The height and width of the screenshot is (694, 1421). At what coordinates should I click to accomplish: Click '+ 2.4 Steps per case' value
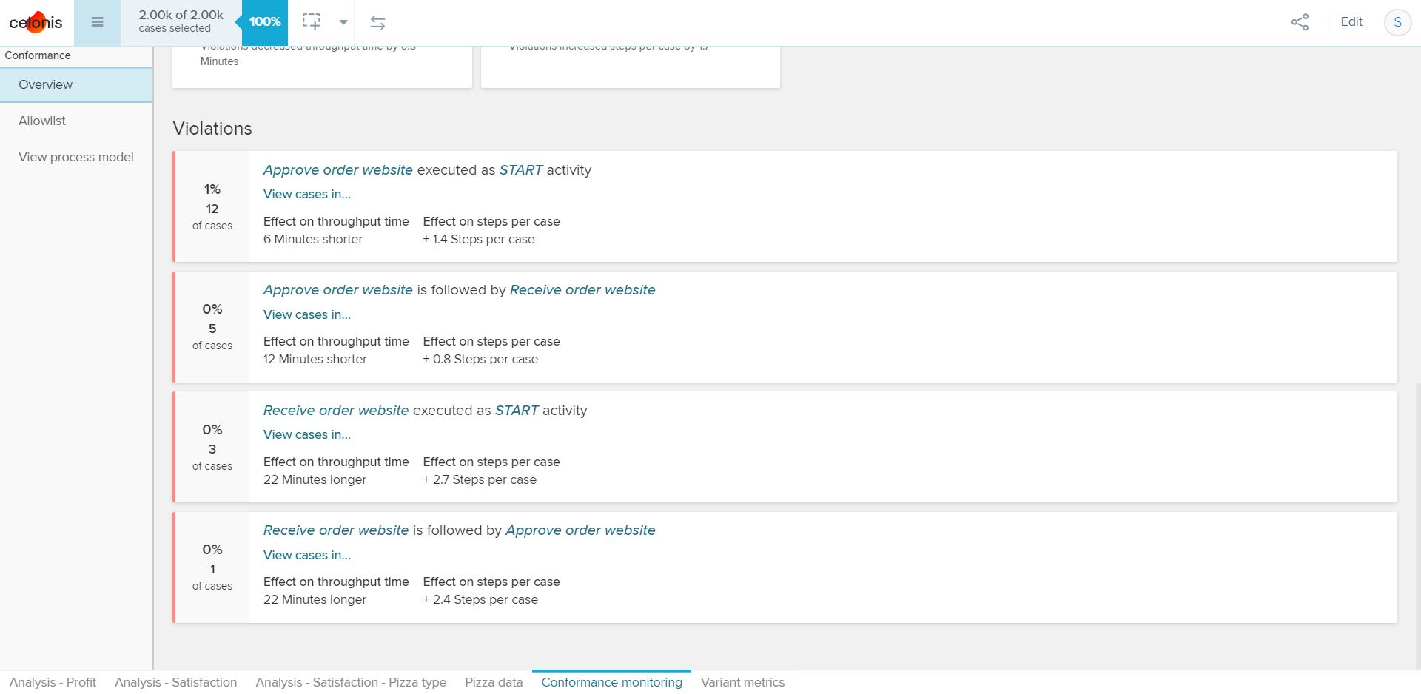(x=480, y=599)
